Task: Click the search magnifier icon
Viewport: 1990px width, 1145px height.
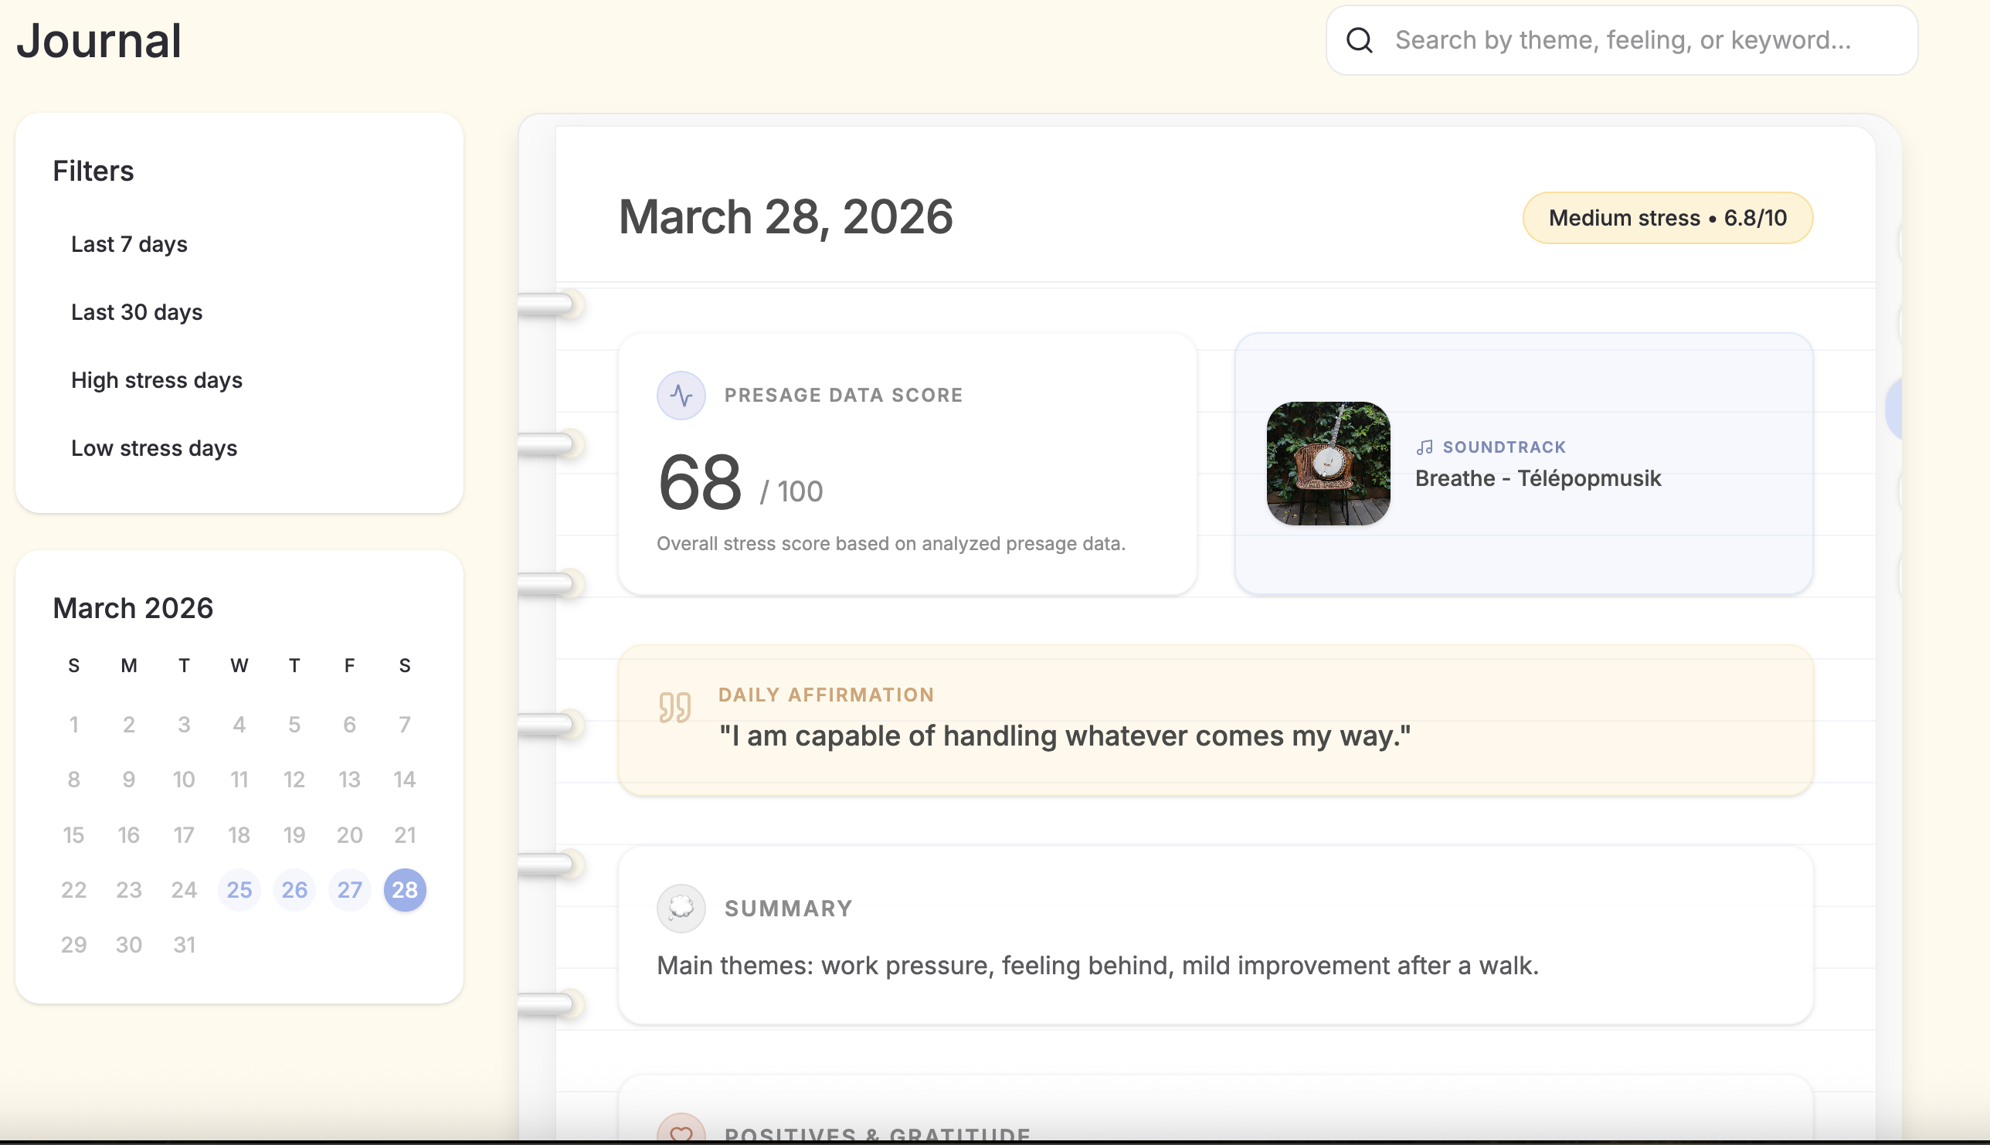Action: pos(1360,40)
